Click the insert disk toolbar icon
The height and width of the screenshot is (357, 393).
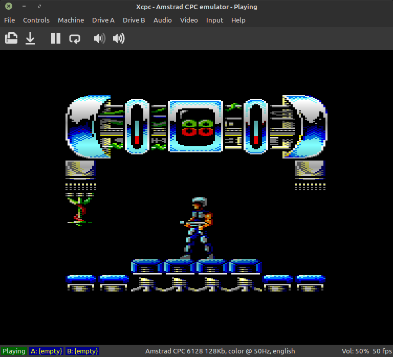[x=11, y=38]
